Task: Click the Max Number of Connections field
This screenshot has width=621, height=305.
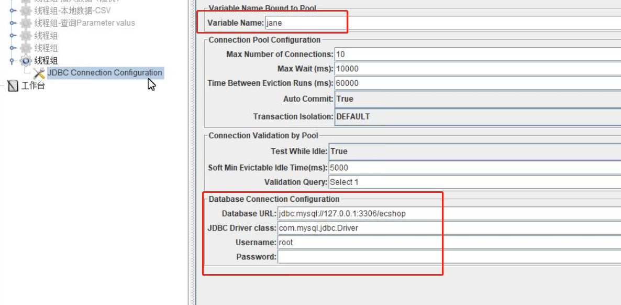Action: click(476, 54)
